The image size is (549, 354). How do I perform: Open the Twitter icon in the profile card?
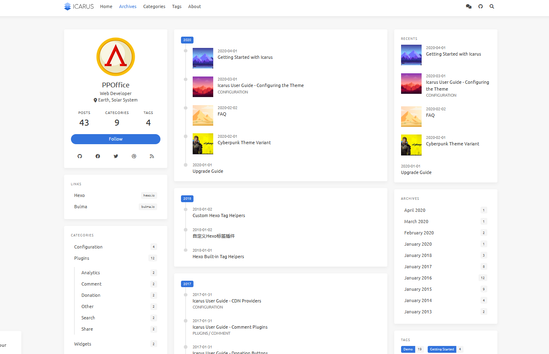point(116,156)
